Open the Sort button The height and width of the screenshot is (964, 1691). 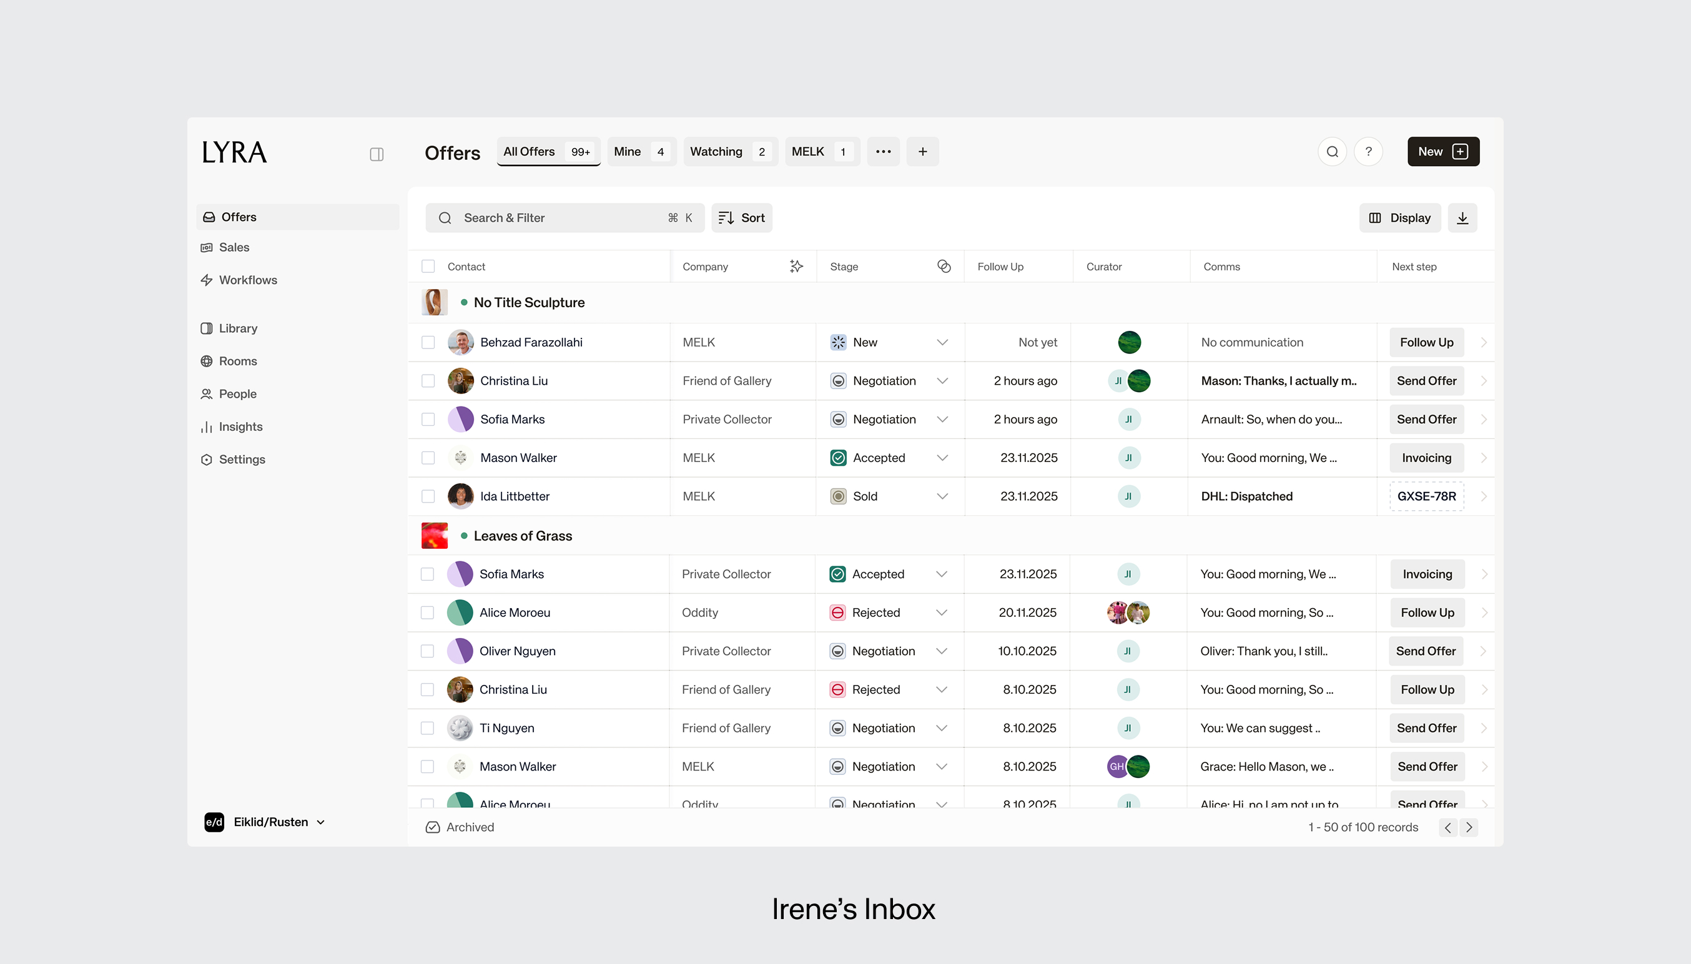(x=742, y=218)
